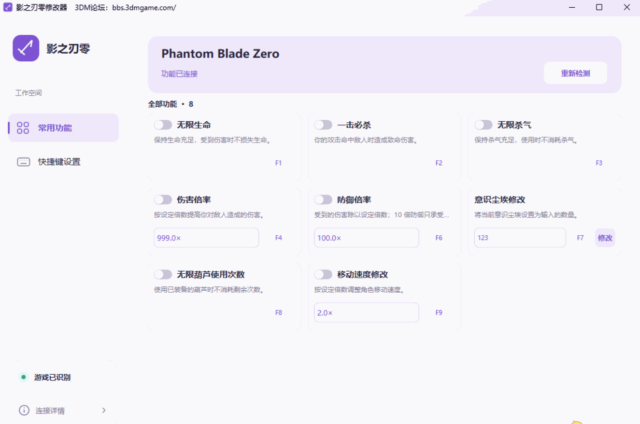
Task: Click the Phantom Blade Zero heading
Action: [220, 54]
